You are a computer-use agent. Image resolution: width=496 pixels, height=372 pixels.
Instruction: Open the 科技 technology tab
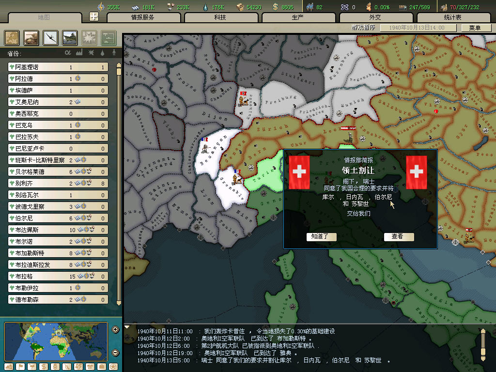pyautogui.click(x=220, y=17)
